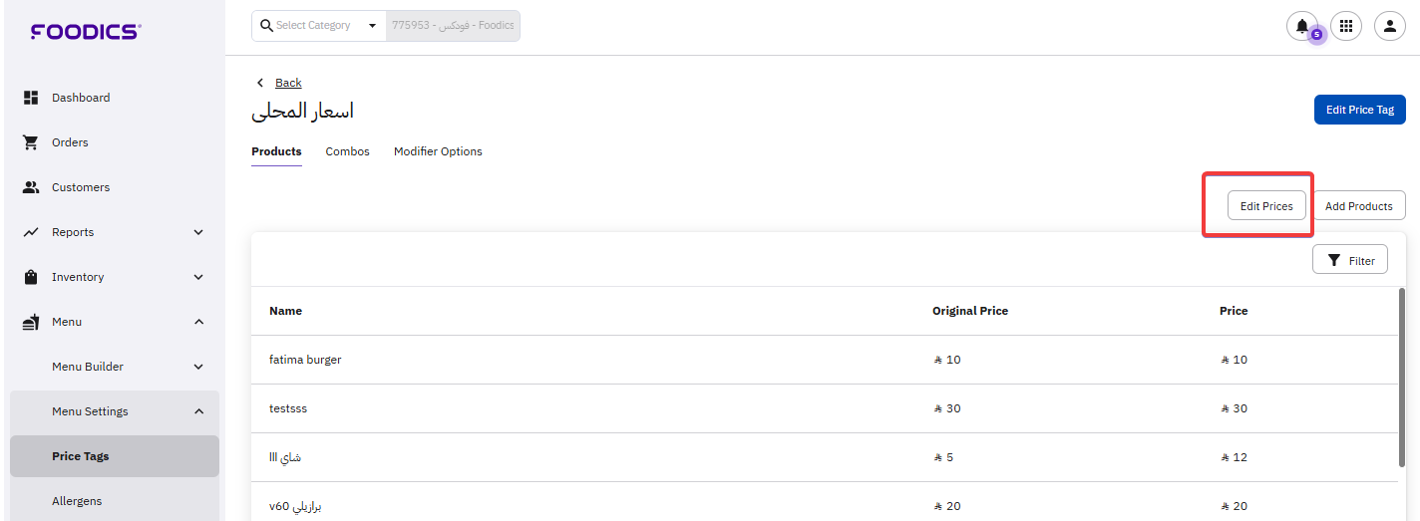Expand the Reports section chevron
This screenshot has width=1420, height=521.
(x=198, y=232)
